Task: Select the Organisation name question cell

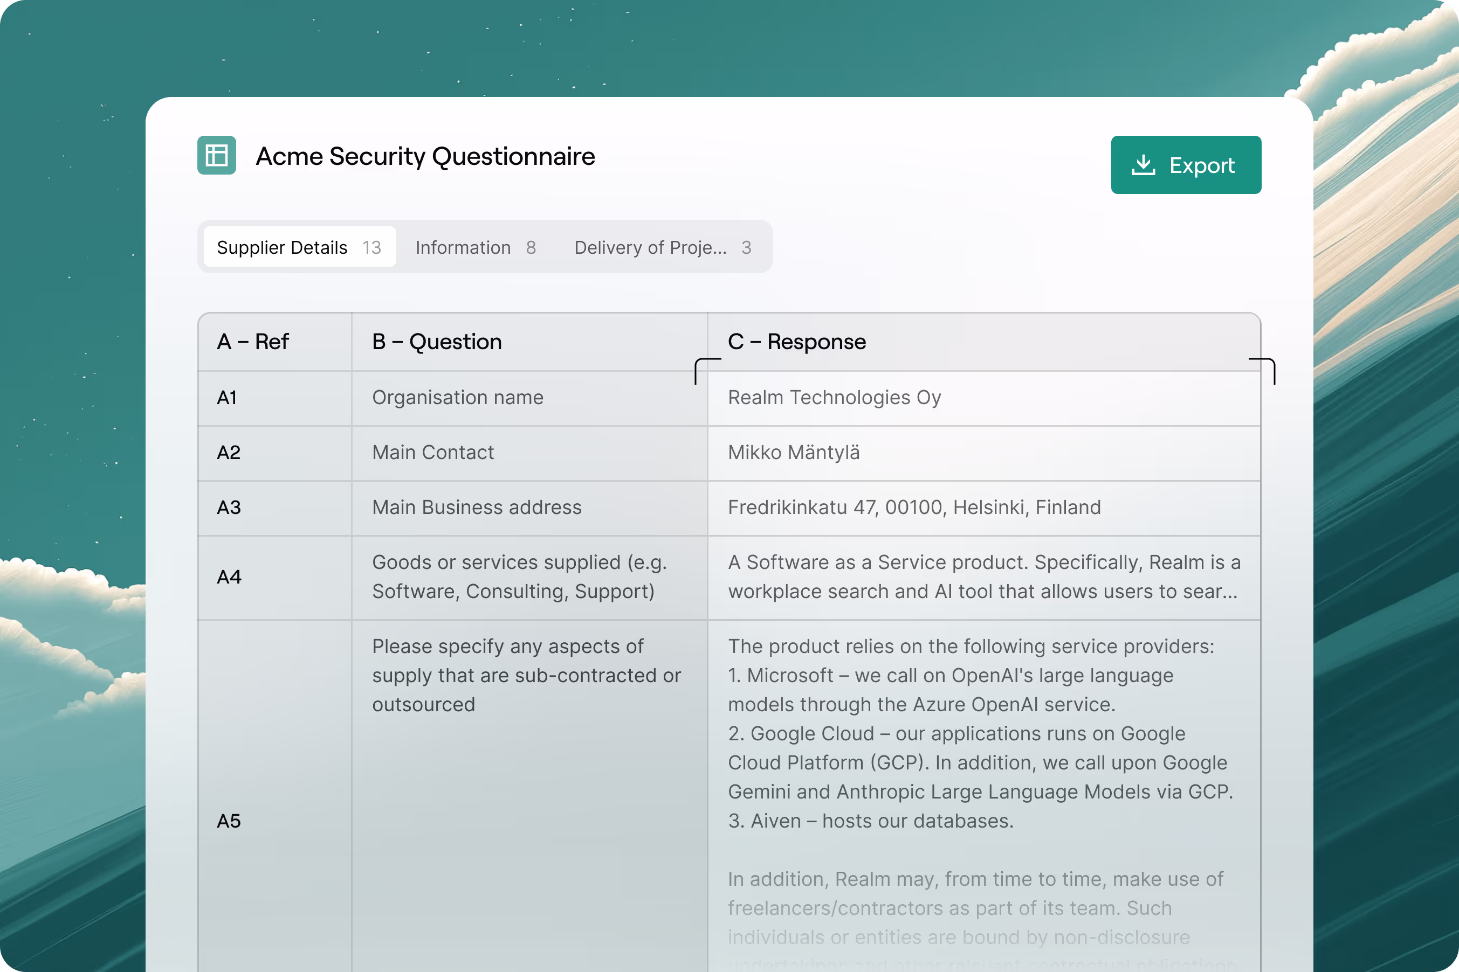Action: click(458, 397)
